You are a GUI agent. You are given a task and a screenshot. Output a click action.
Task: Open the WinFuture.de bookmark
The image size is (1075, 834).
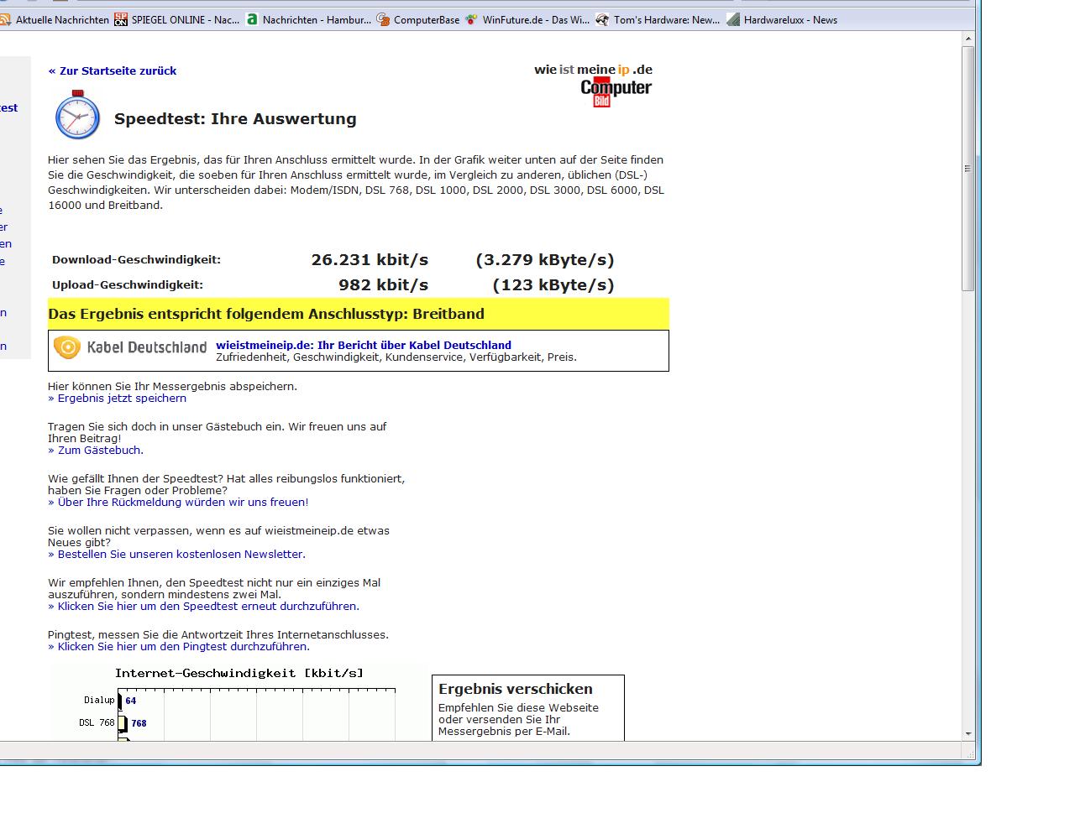[x=528, y=19]
